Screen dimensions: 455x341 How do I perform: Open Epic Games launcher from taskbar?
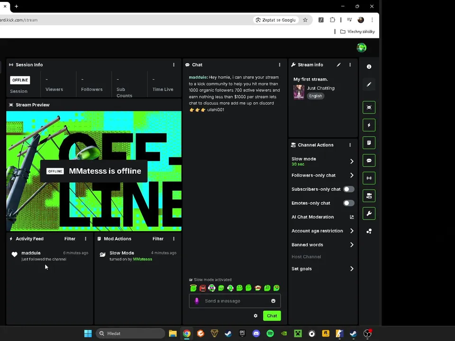coord(242,333)
